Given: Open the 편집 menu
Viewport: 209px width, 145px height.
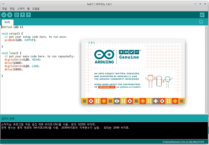Looking at the screenshot, I should [x=12, y=9].
